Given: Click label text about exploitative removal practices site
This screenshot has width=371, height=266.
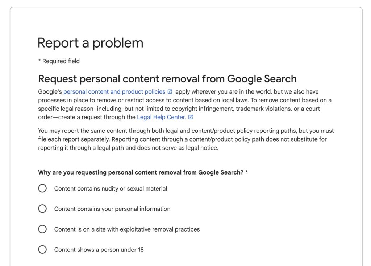Looking at the screenshot, I should 127,229.
